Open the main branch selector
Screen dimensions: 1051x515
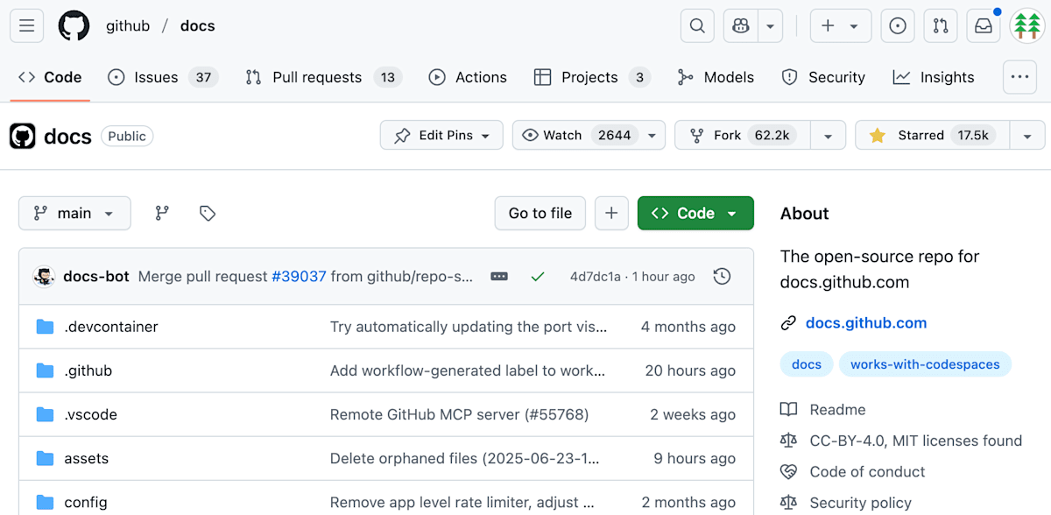point(74,213)
